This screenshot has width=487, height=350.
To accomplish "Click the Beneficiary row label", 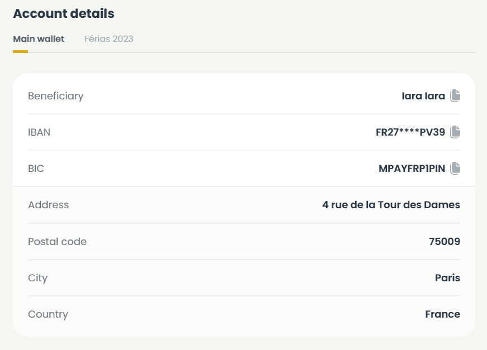I will [56, 96].
